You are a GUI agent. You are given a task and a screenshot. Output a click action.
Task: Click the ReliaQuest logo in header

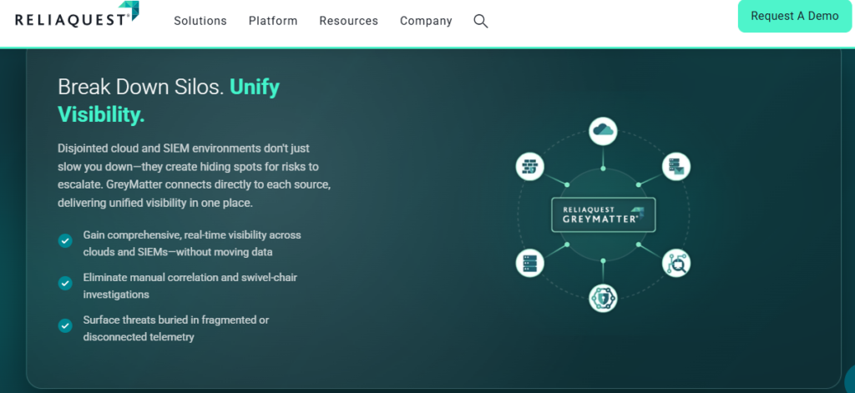(x=77, y=15)
